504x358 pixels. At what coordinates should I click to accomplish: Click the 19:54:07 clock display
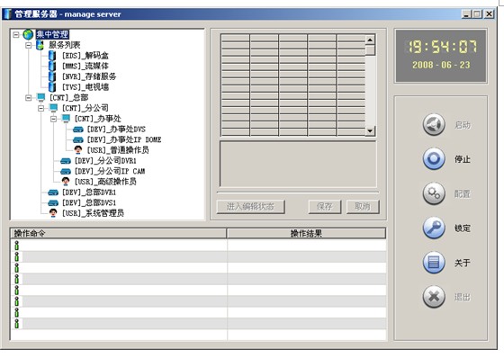[442, 47]
